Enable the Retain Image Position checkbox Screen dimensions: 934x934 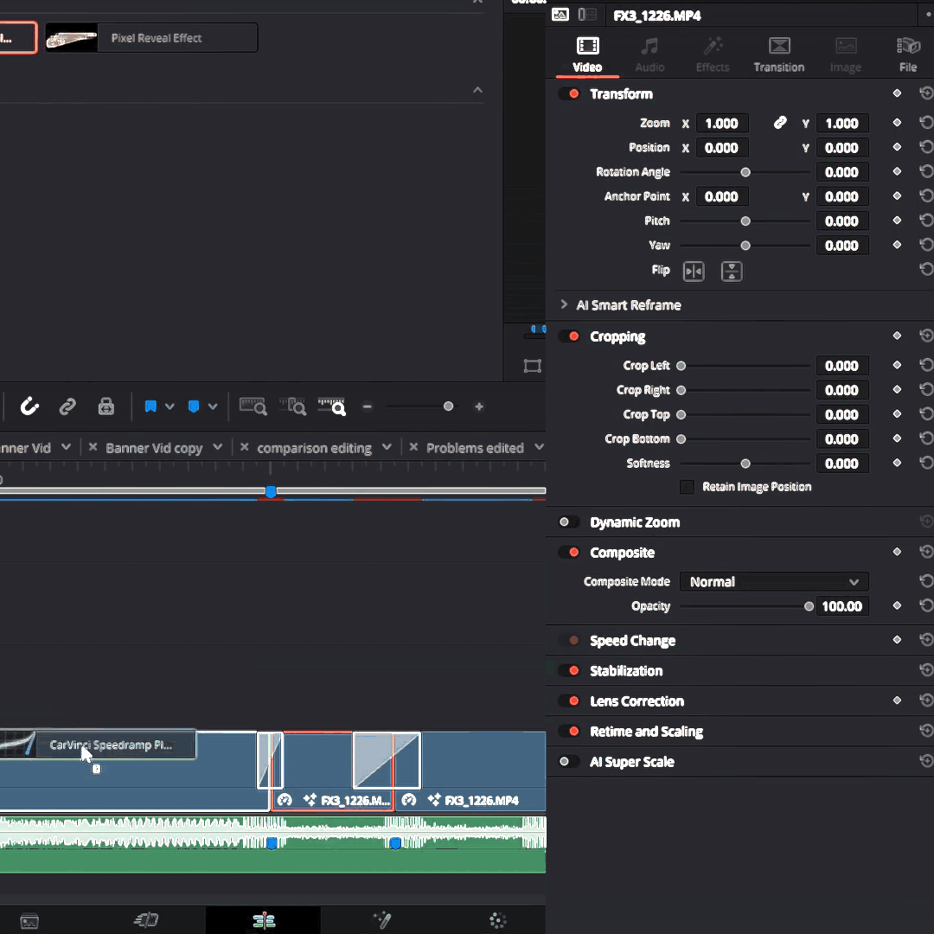tap(687, 487)
